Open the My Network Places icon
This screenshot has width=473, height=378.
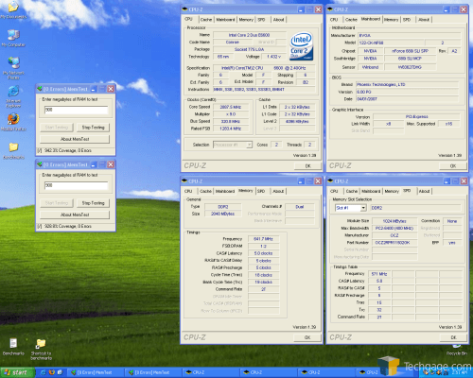13,67
